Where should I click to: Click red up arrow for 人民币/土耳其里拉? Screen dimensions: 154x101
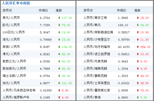pyautogui.click(x=138, y=83)
